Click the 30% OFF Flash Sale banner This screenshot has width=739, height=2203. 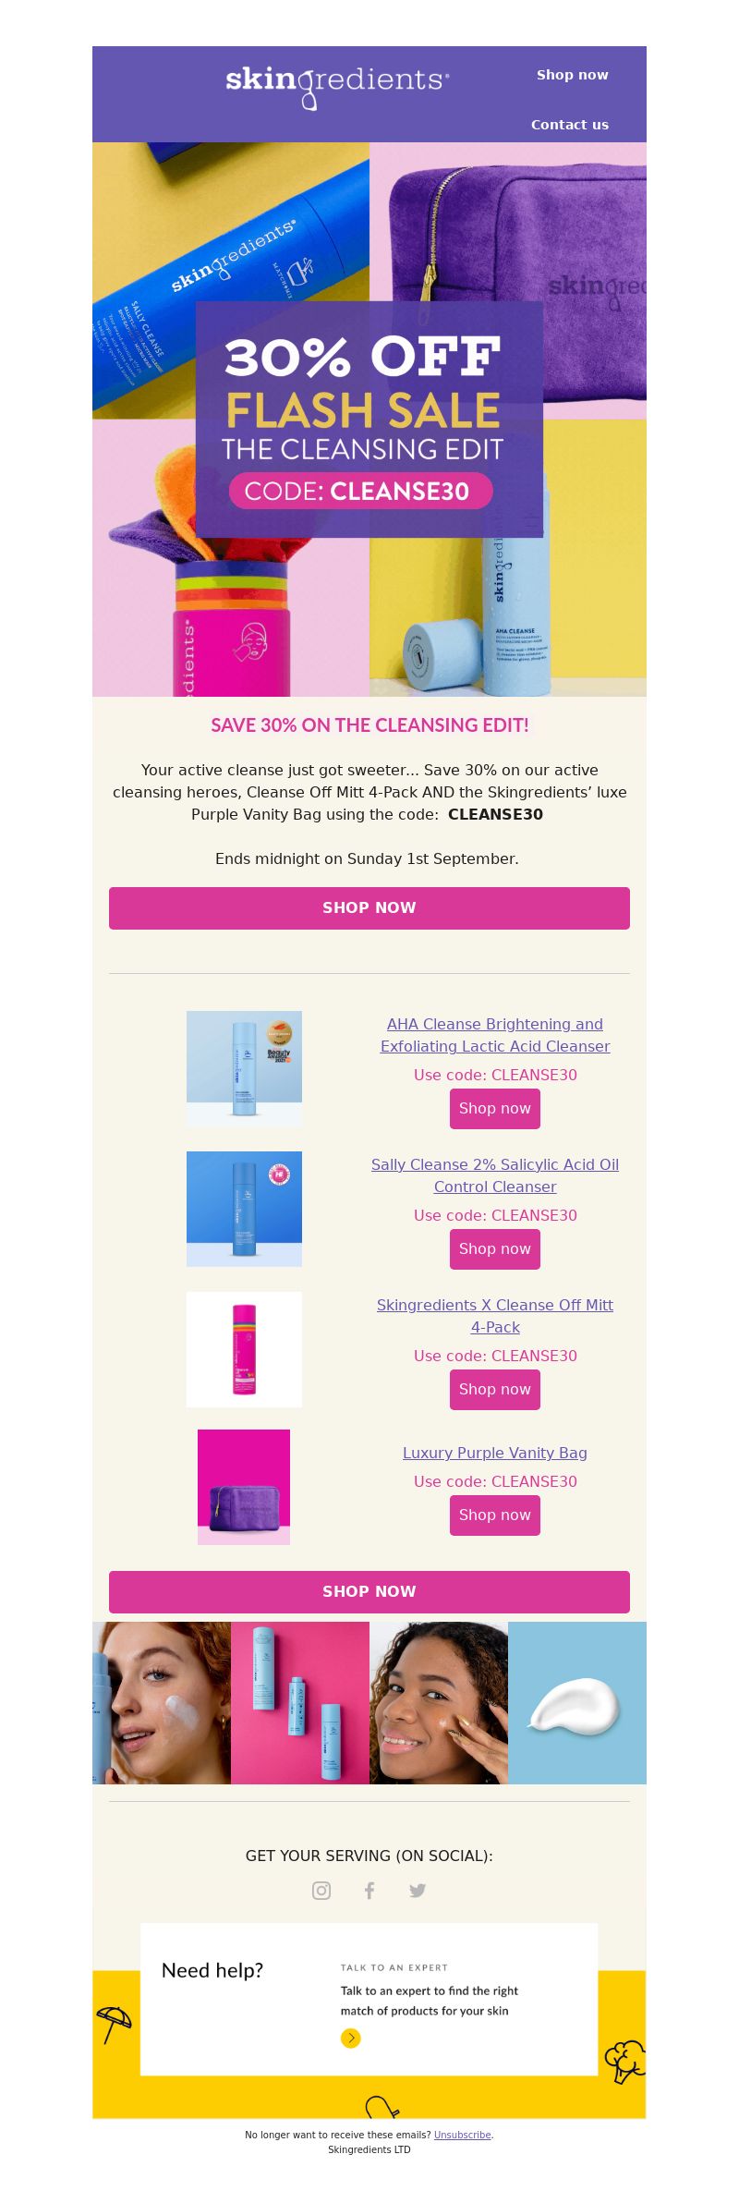pyautogui.click(x=369, y=420)
